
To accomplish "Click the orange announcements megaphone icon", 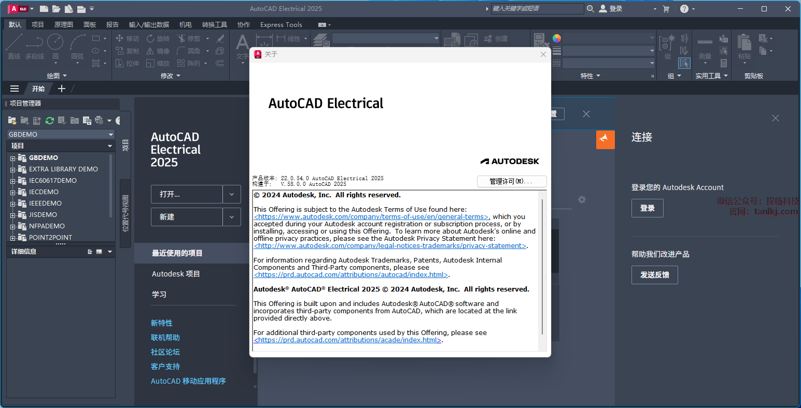I will pyautogui.click(x=606, y=139).
